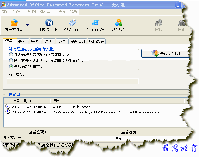Open Internet CA tool
200x158 pixels.
(95, 25)
